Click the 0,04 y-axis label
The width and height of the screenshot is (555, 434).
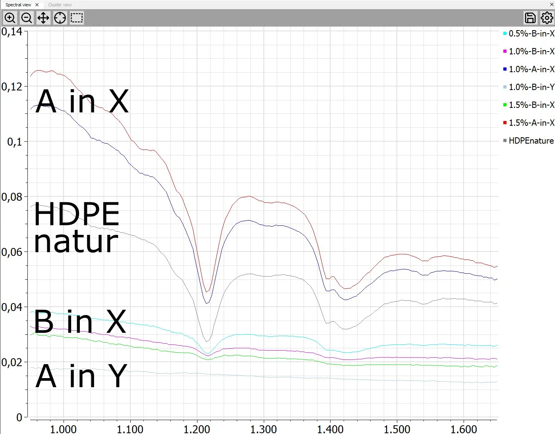(12, 307)
